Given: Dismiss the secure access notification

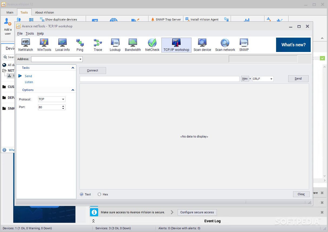Looking at the screenshot, I should 322,212.
